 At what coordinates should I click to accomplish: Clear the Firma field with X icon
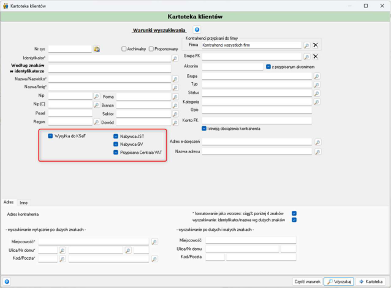click(316, 45)
